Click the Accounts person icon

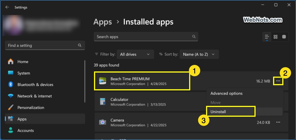click(11, 130)
